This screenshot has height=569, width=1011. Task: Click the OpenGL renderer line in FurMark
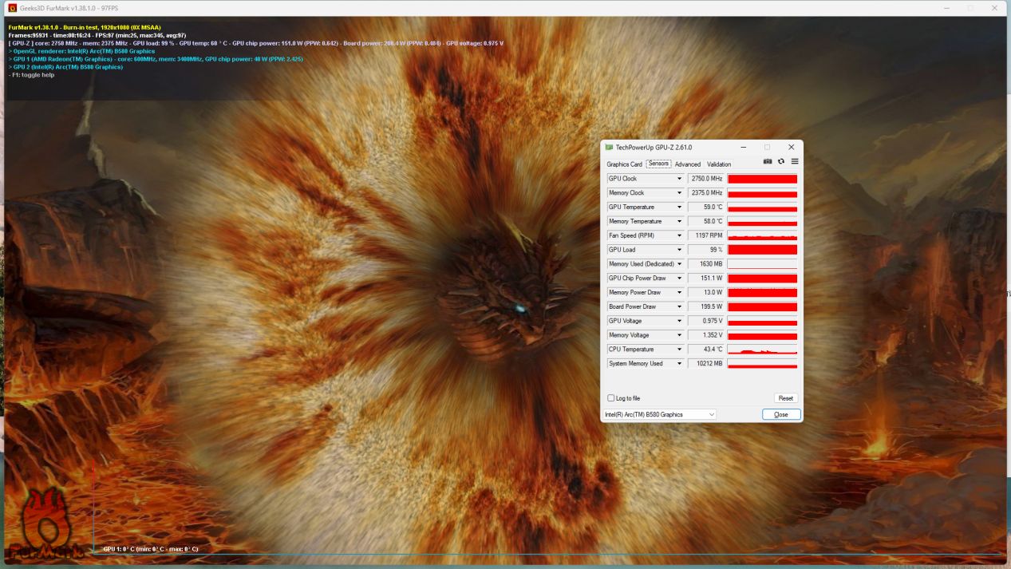[81, 51]
